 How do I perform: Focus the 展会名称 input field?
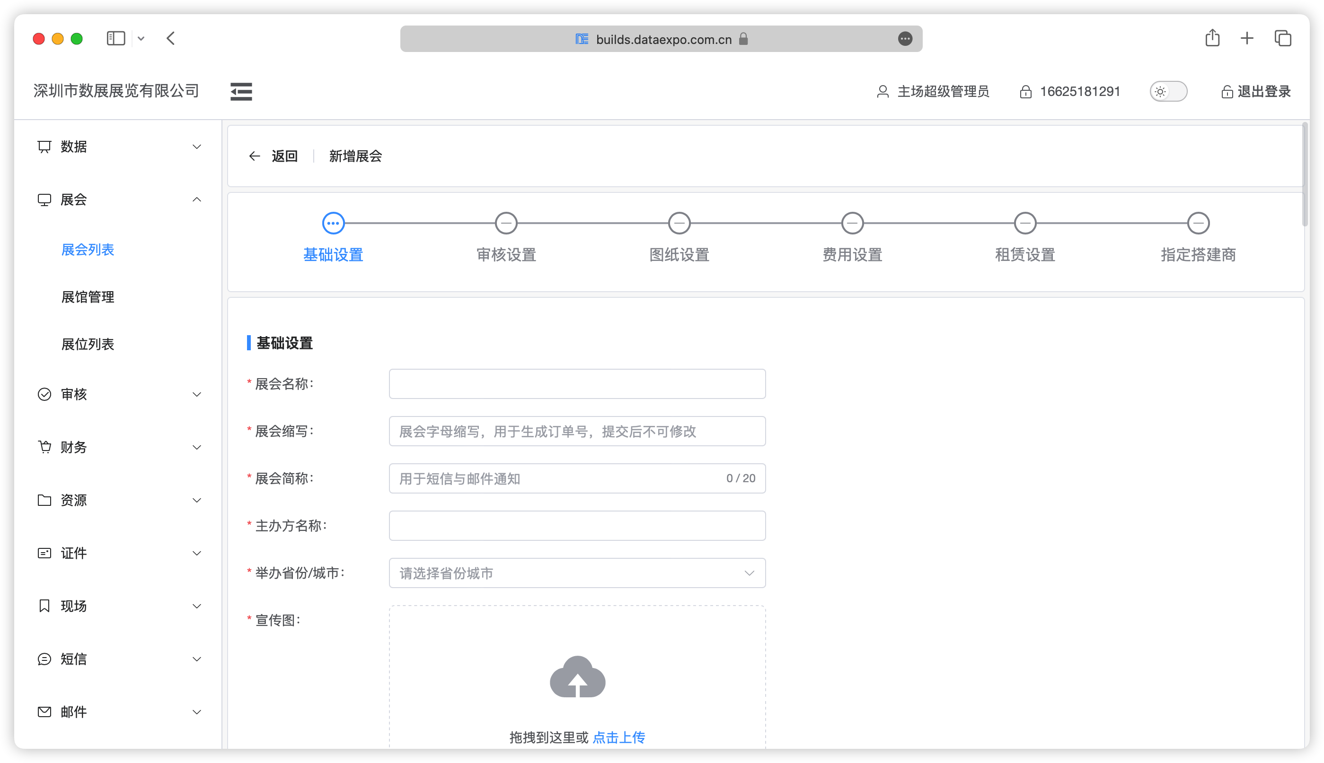pos(577,383)
